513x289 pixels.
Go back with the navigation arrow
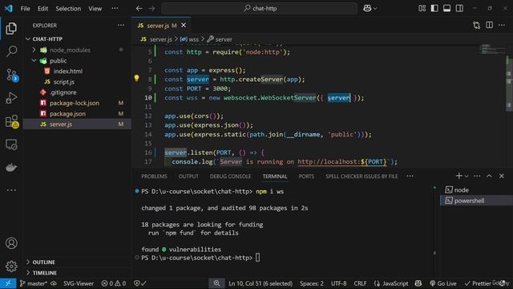coord(139,9)
